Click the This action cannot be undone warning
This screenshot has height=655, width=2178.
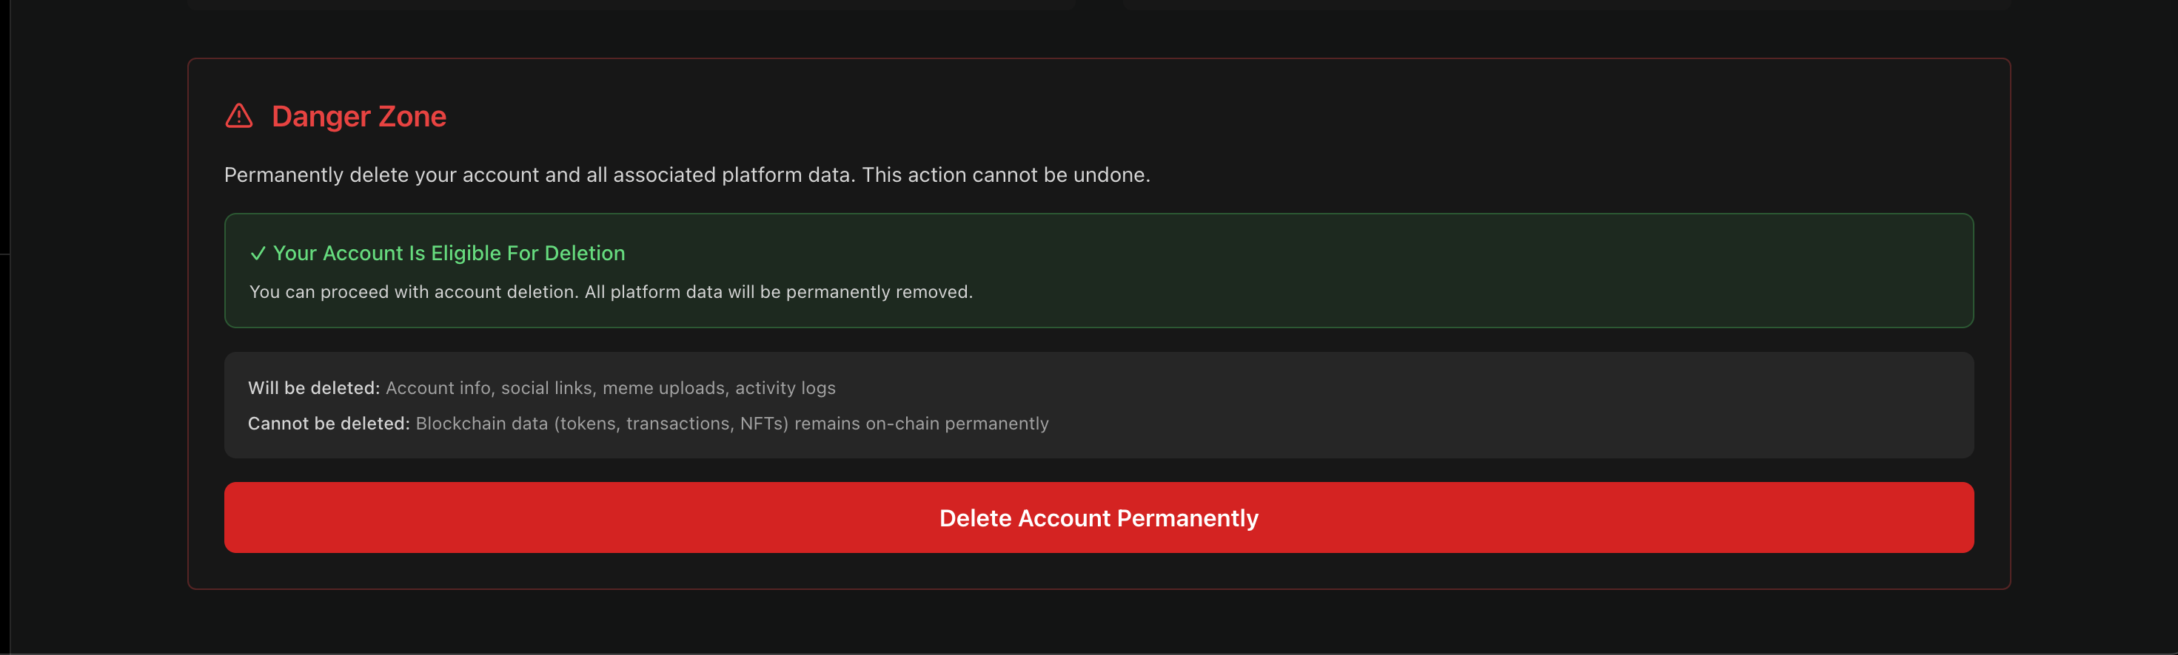[x=1005, y=174]
